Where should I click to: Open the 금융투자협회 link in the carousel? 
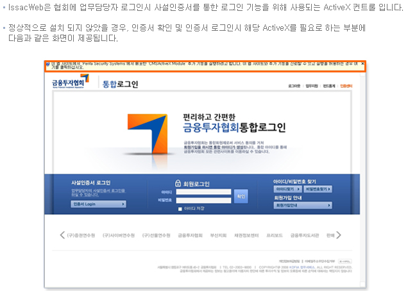pyautogui.click(x=191, y=235)
